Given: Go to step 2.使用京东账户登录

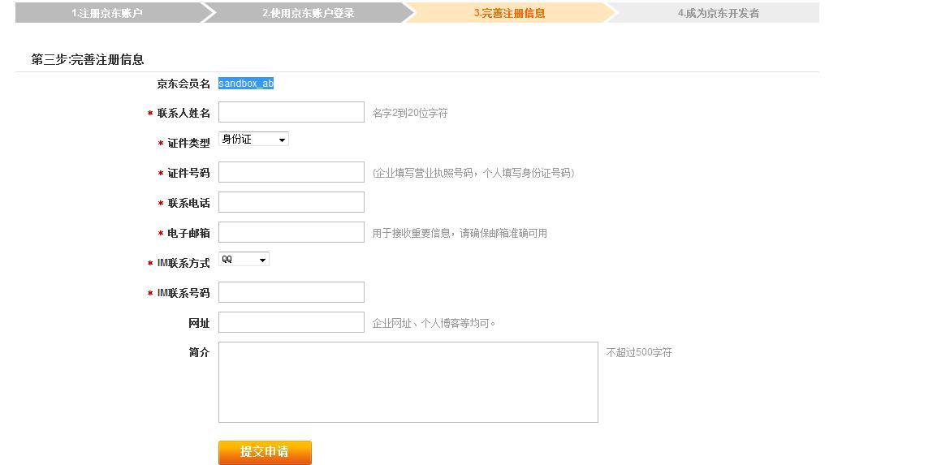Looking at the screenshot, I should pos(309,13).
